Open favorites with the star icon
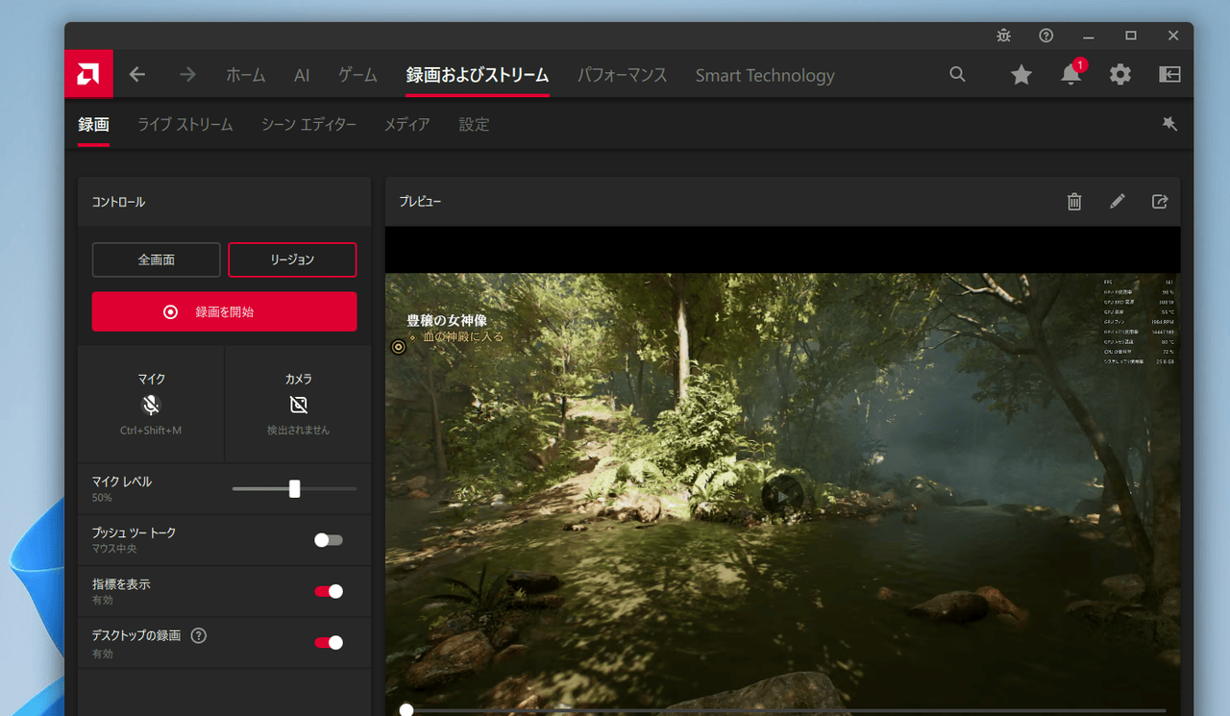 click(1021, 75)
